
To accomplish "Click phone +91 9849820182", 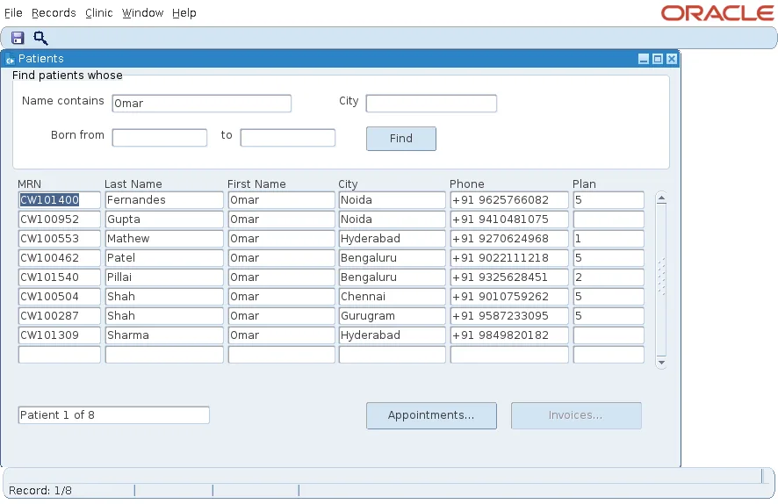I will [509, 335].
